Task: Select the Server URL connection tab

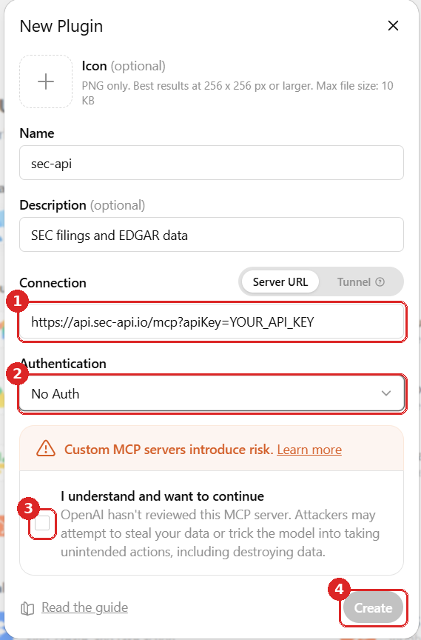Action: pyautogui.click(x=280, y=281)
